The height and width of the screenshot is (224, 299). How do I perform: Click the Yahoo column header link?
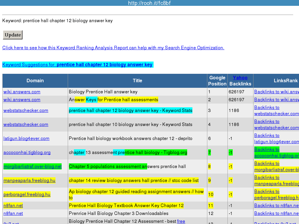(240, 78)
